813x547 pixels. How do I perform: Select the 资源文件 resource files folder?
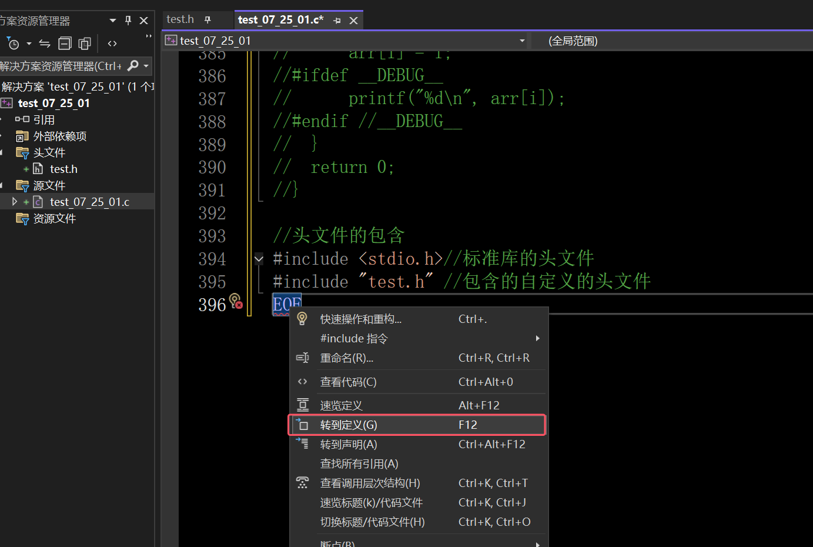click(x=55, y=219)
